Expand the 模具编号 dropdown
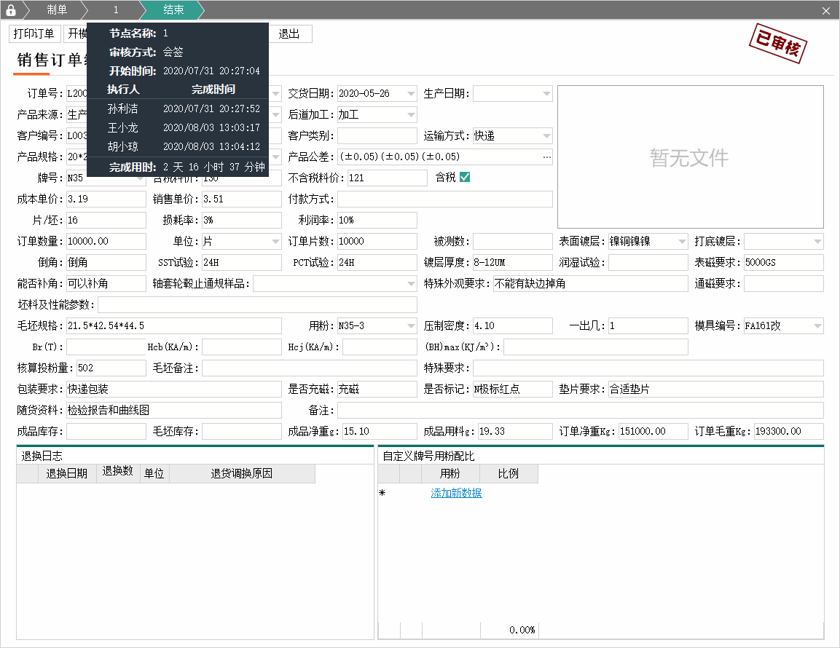The image size is (840, 648). coord(817,325)
